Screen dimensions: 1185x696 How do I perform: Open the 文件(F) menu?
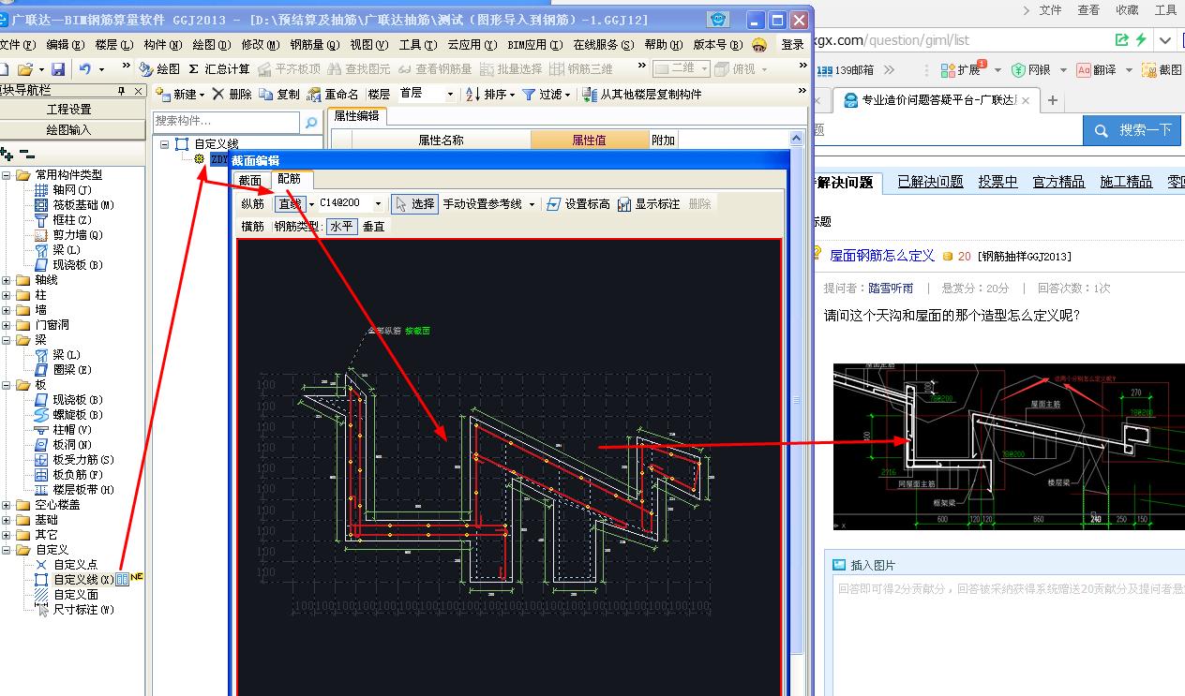17,44
